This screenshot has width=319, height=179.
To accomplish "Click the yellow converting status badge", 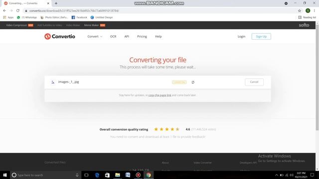I will pyautogui.click(x=179, y=82).
